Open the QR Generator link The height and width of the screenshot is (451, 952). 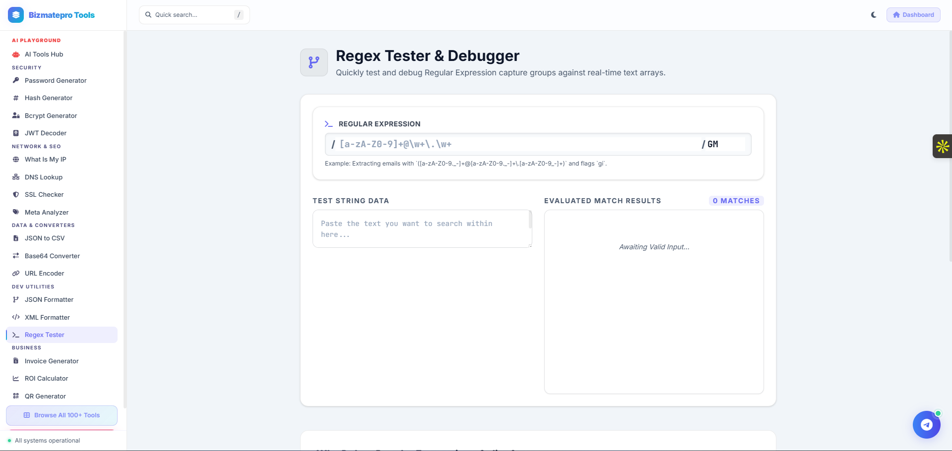tap(62, 396)
